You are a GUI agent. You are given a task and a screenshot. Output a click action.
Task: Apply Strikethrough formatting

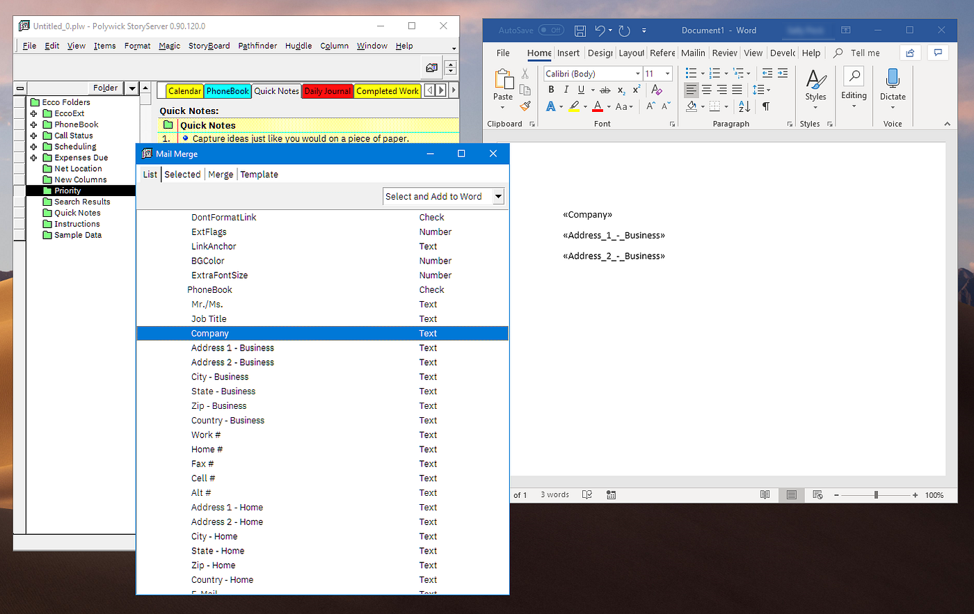click(x=605, y=90)
